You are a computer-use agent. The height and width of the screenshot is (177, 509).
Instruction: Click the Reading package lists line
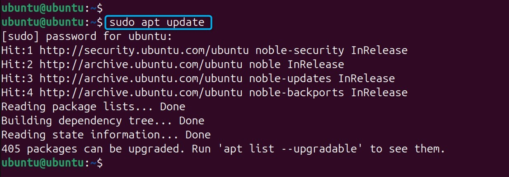[93, 106]
